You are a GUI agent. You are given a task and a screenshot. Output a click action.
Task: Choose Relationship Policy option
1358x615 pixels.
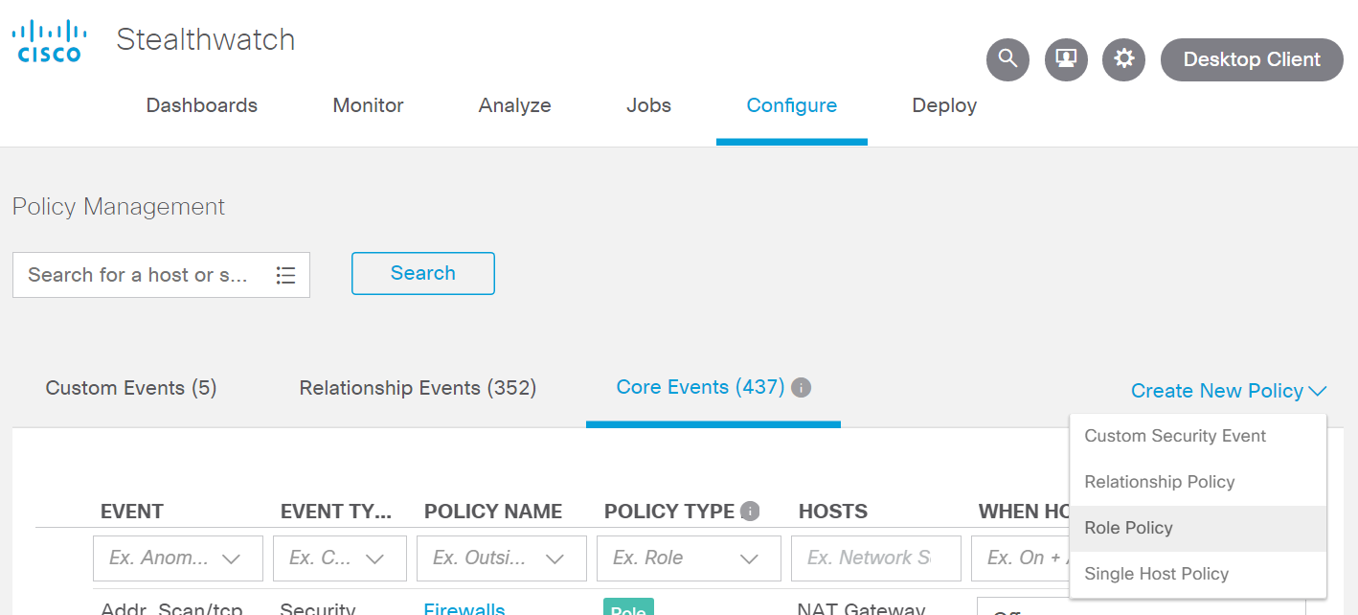1198,482
